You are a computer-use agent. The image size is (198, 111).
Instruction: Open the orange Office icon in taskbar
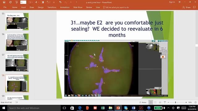87,108
